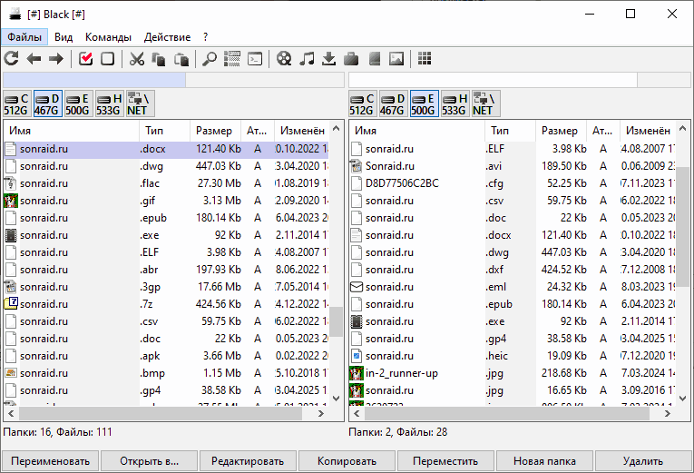694x473 pixels.
Task: Open the command console icon
Action: [x=255, y=58]
